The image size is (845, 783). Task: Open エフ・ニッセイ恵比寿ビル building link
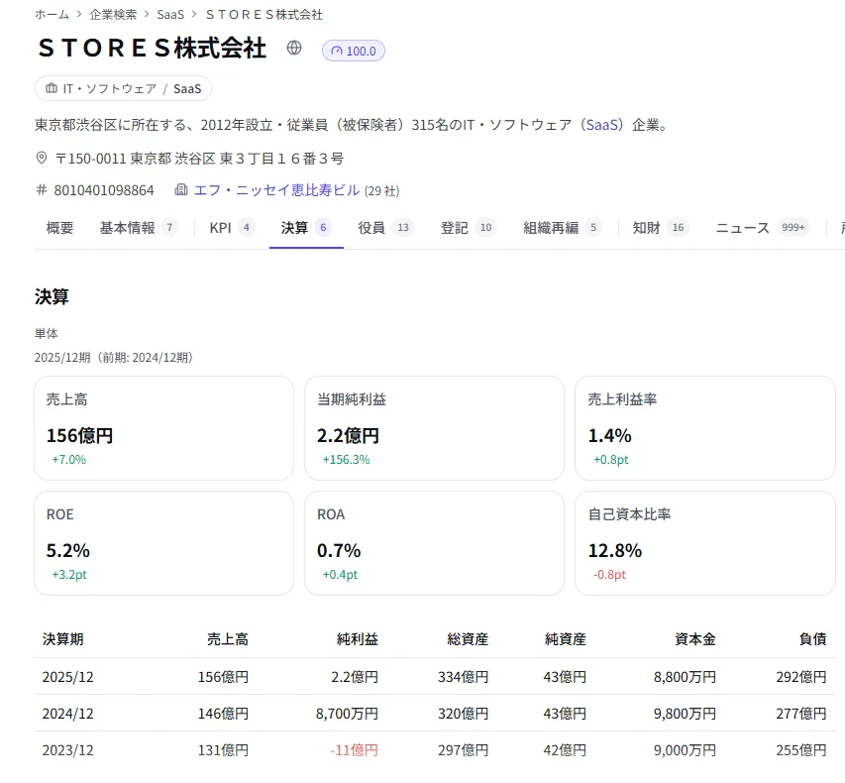(x=276, y=190)
